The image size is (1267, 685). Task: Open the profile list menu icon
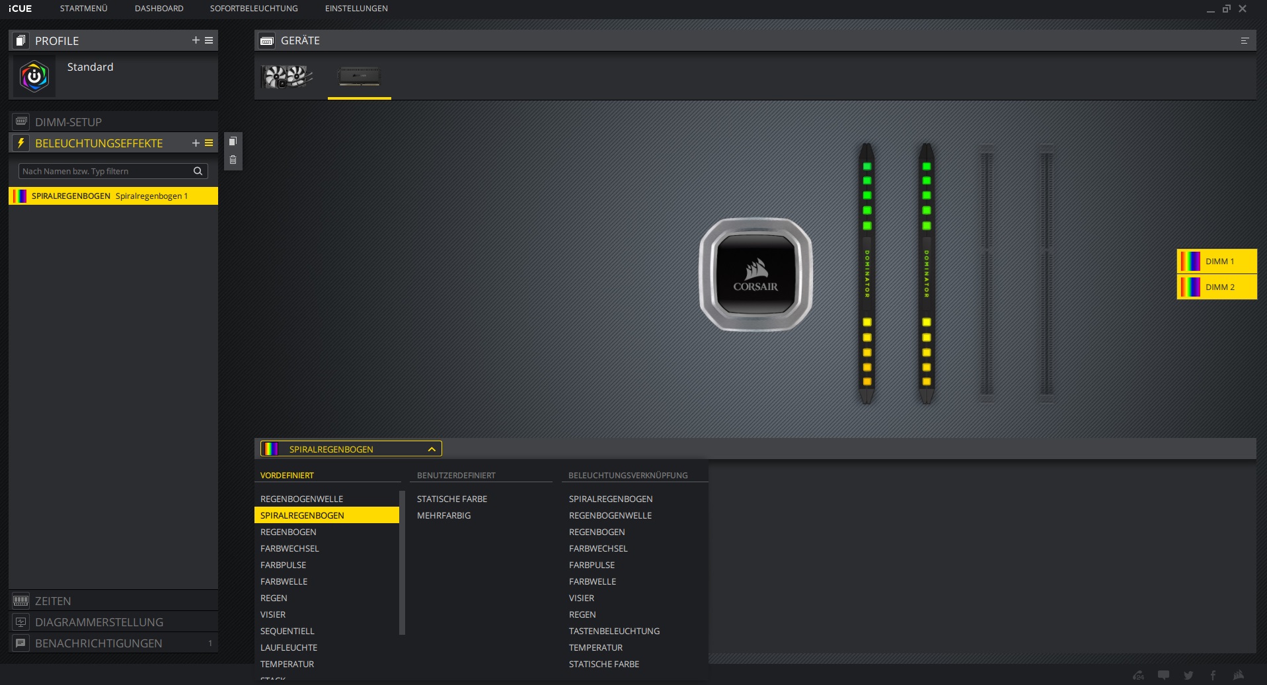[209, 40]
